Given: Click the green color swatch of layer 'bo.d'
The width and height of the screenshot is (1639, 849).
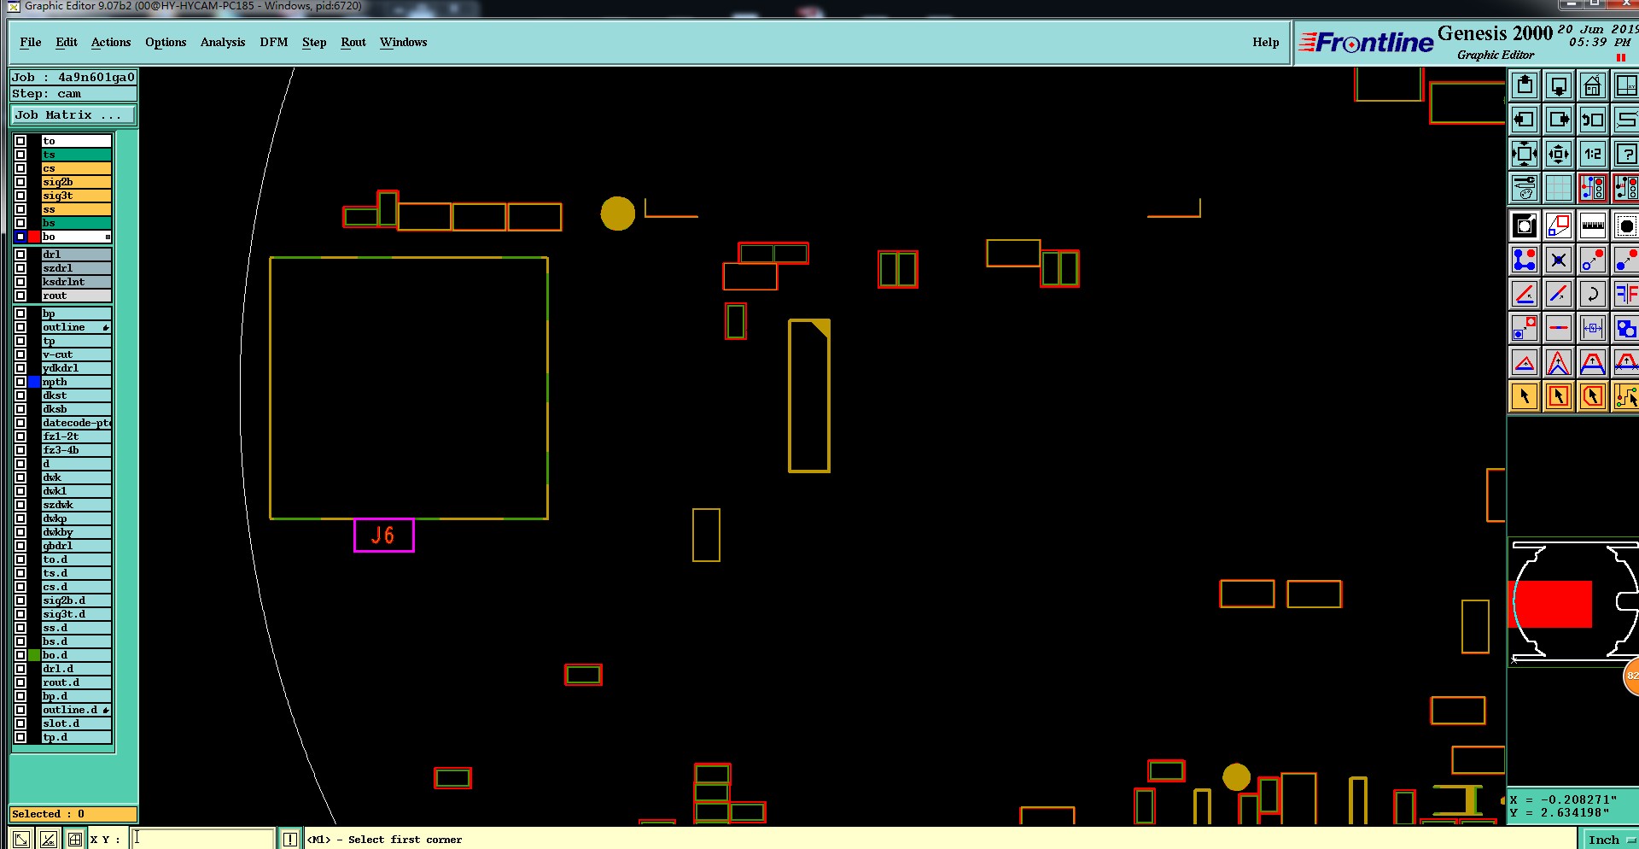Looking at the screenshot, I should (34, 655).
